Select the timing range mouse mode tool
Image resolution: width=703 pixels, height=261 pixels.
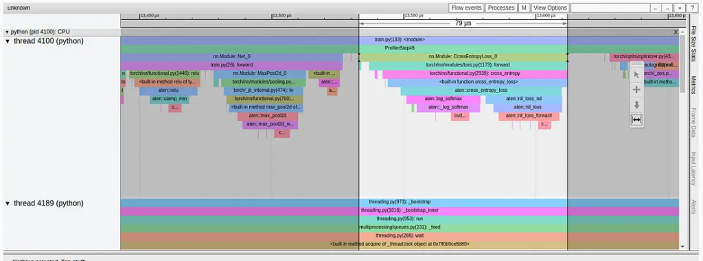[636, 120]
